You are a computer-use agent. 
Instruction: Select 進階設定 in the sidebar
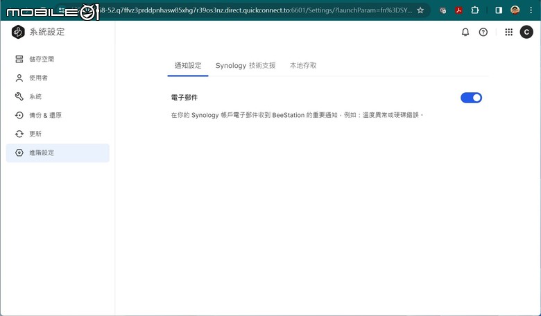click(58, 152)
